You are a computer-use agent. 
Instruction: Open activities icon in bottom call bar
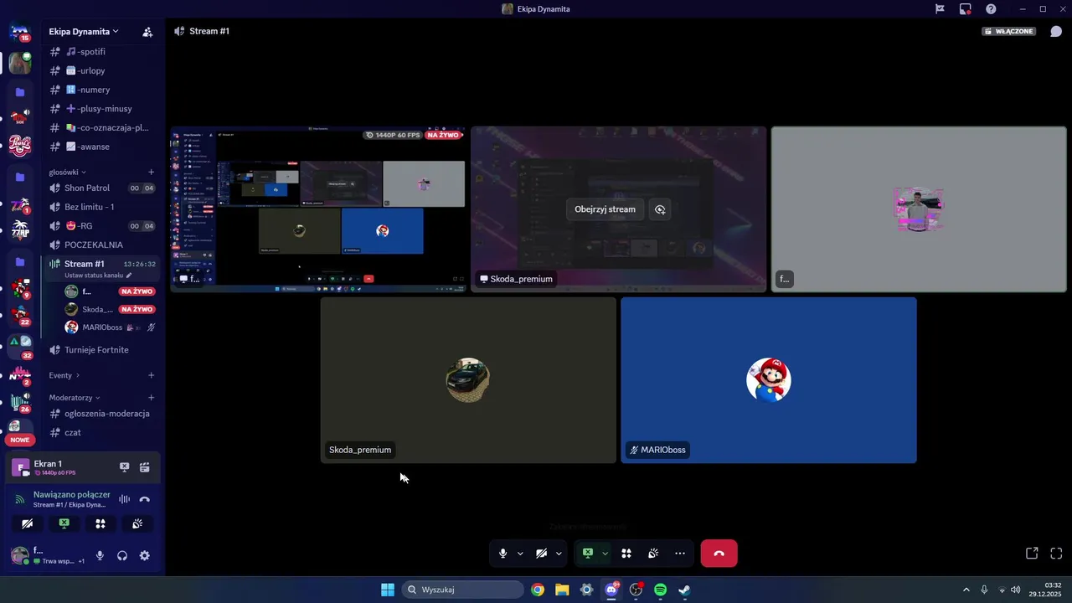click(x=626, y=554)
